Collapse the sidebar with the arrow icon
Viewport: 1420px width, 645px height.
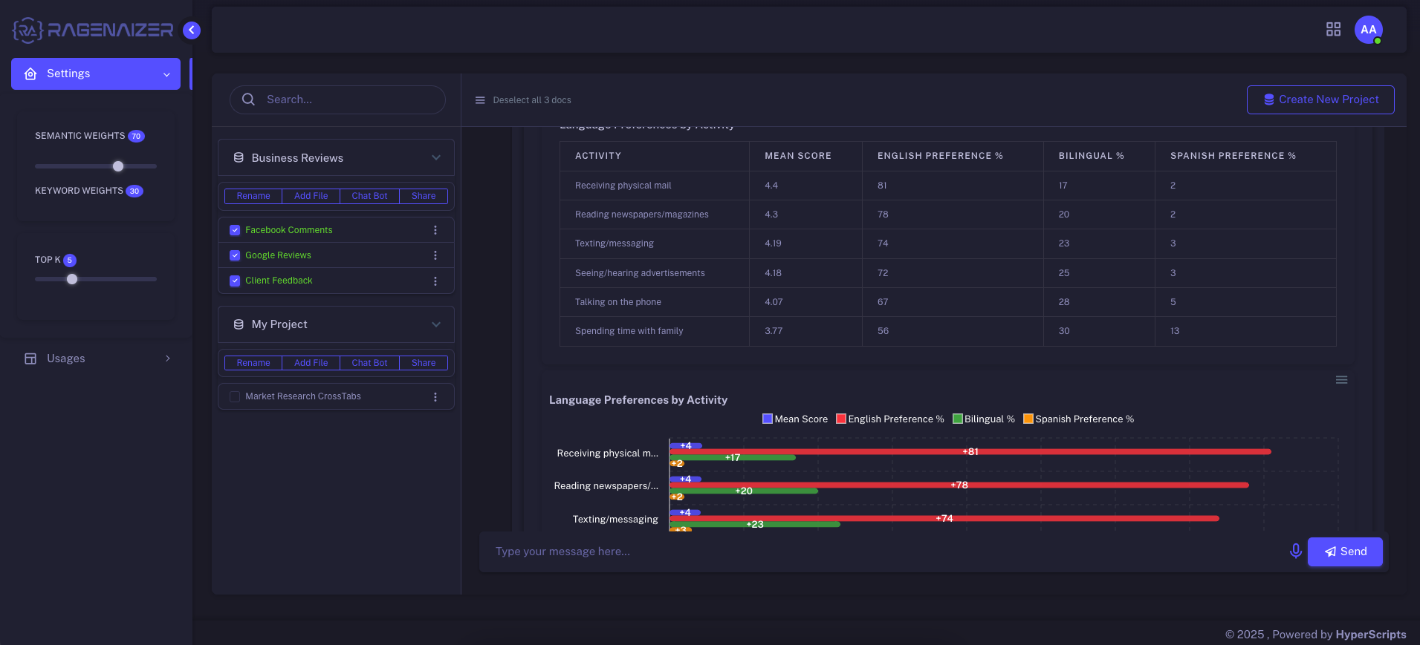tap(192, 30)
